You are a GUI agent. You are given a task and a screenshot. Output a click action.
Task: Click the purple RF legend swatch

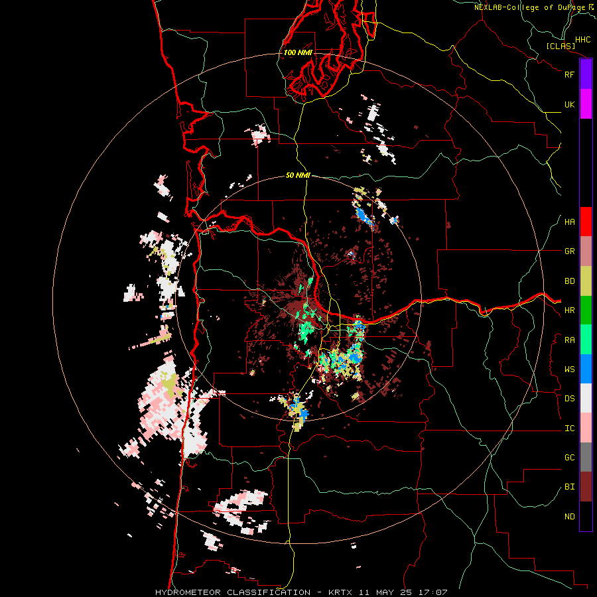click(x=586, y=74)
